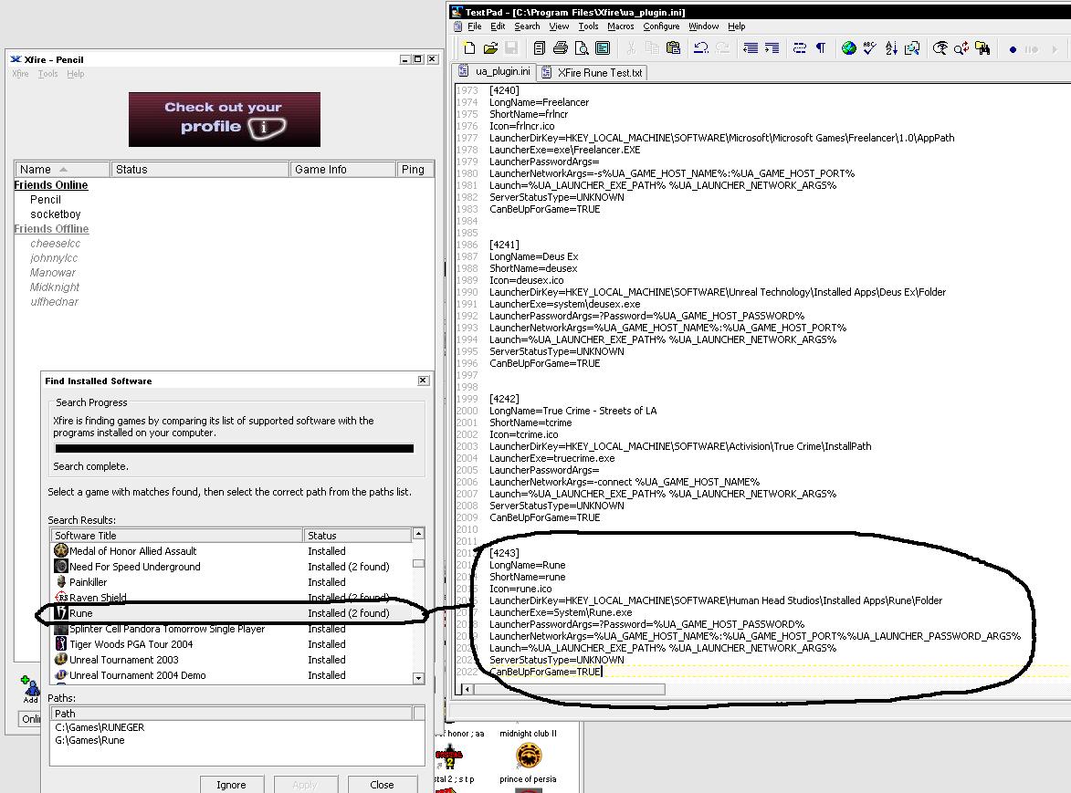The height and width of the screenshot is (793, 1071).
Task: Click the down arrow of the Search Results scrollbar
Action: [x=419, y=678]
